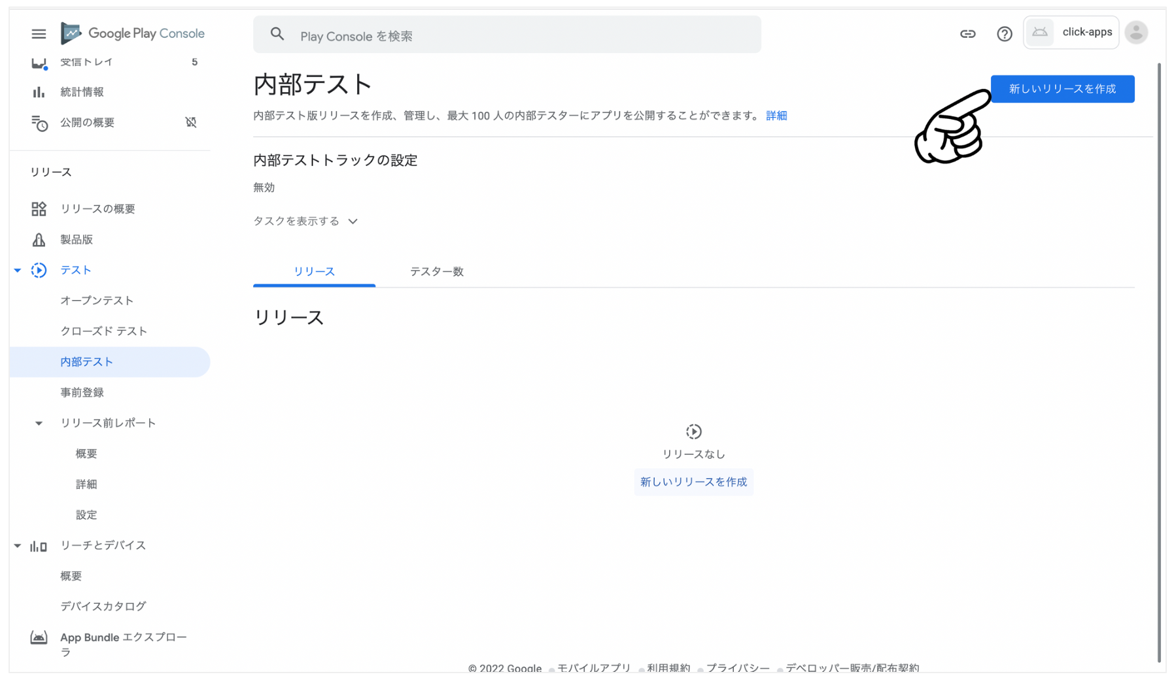The image size is (1174, 683).
Task: Click the managed publishing off icon
Action: click(191, 122)
